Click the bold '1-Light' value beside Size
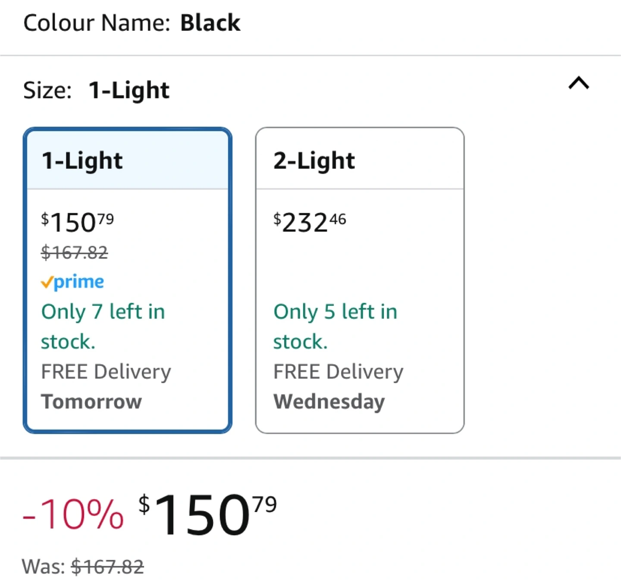This screenshot has width=621, height=581. point(129,91)
